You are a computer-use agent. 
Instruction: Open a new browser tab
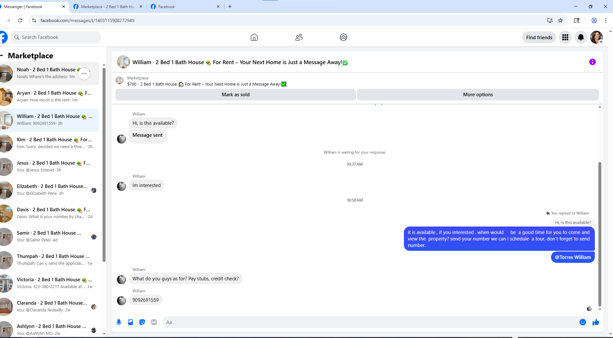tap(230, 6)
